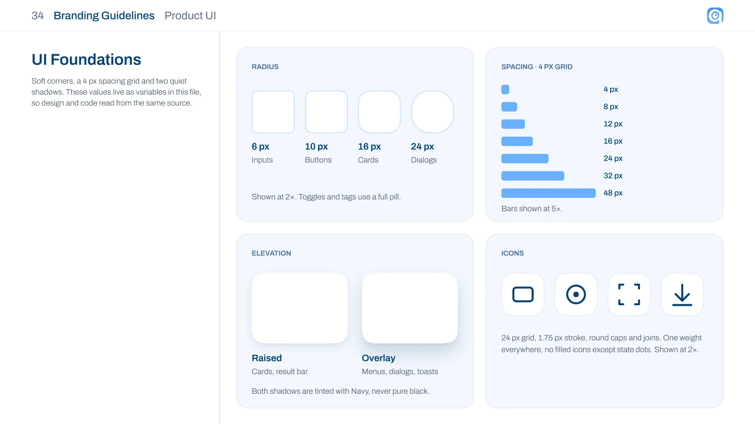The width and height of the screenshot is (755, 424).
Task: Click the 'Soft corners' intro paragraph
Action: click(117, 92)
